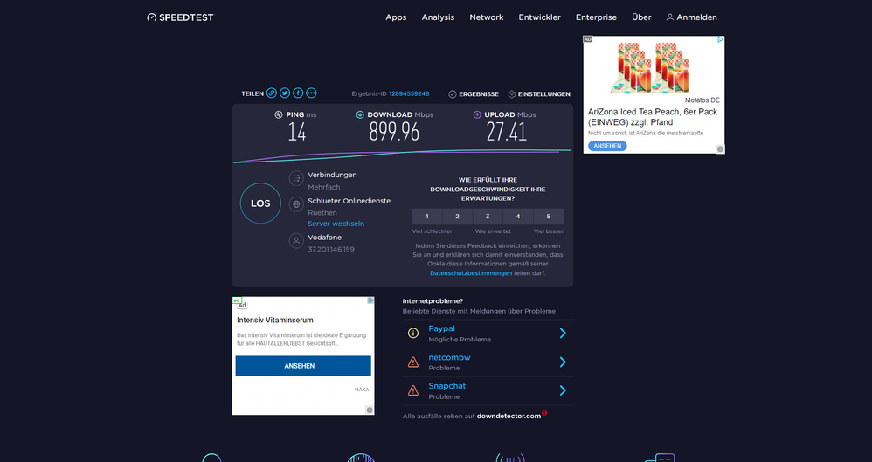Image resolution: width=872 pixels, height=462 pixels.
Task: Open the Entwickler menu
Action: 539,17
